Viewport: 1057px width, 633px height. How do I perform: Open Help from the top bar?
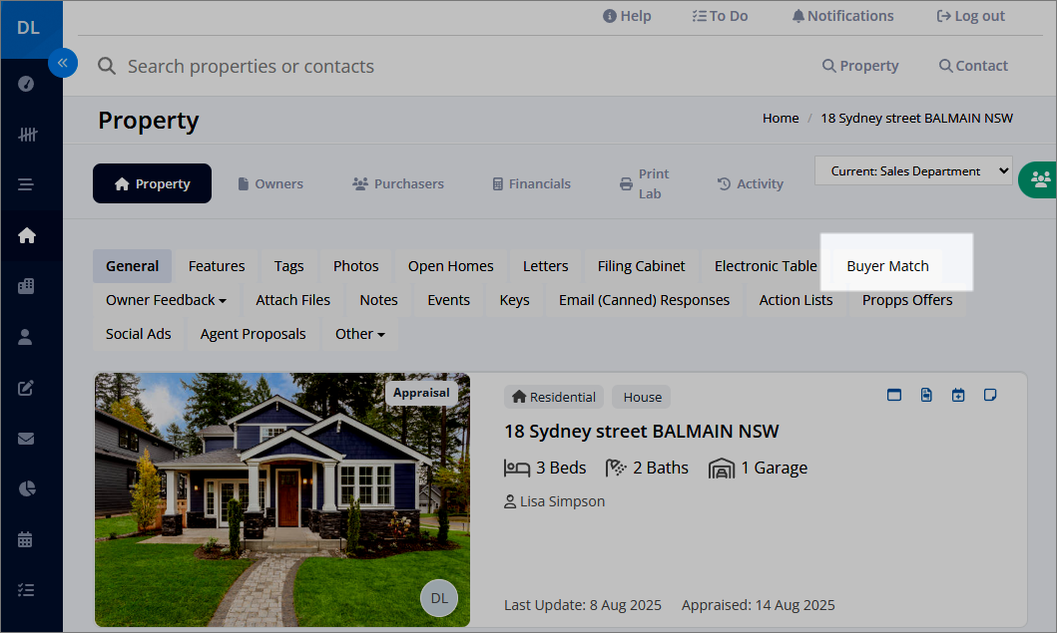[627, 15]
